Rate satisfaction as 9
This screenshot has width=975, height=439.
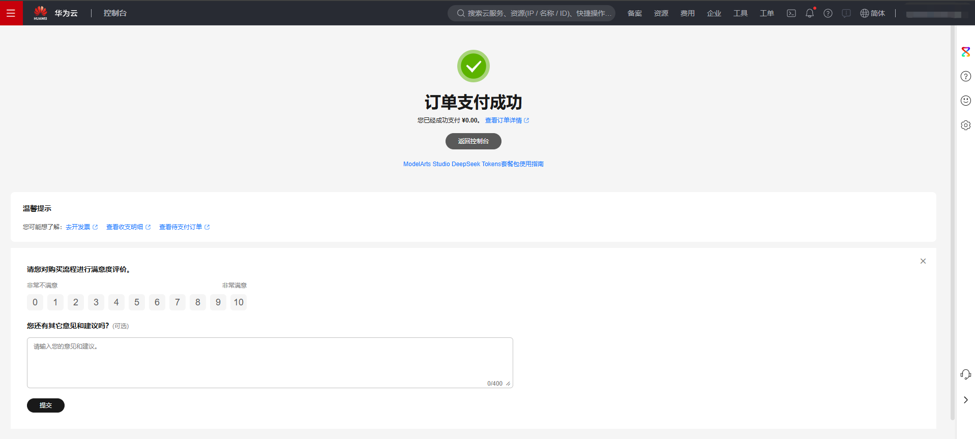(x=218, y=302)
